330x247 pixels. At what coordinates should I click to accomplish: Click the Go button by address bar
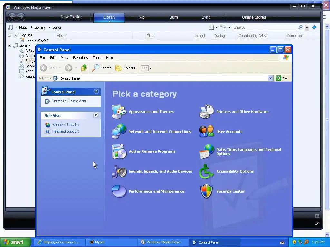click(281, 78)
